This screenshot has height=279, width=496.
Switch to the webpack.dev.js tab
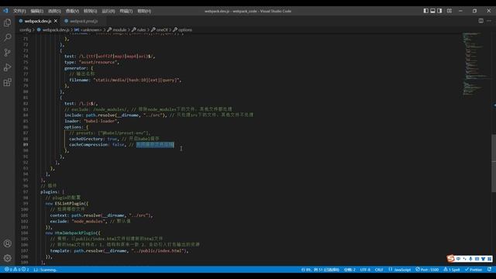click(x=38, y=21)
